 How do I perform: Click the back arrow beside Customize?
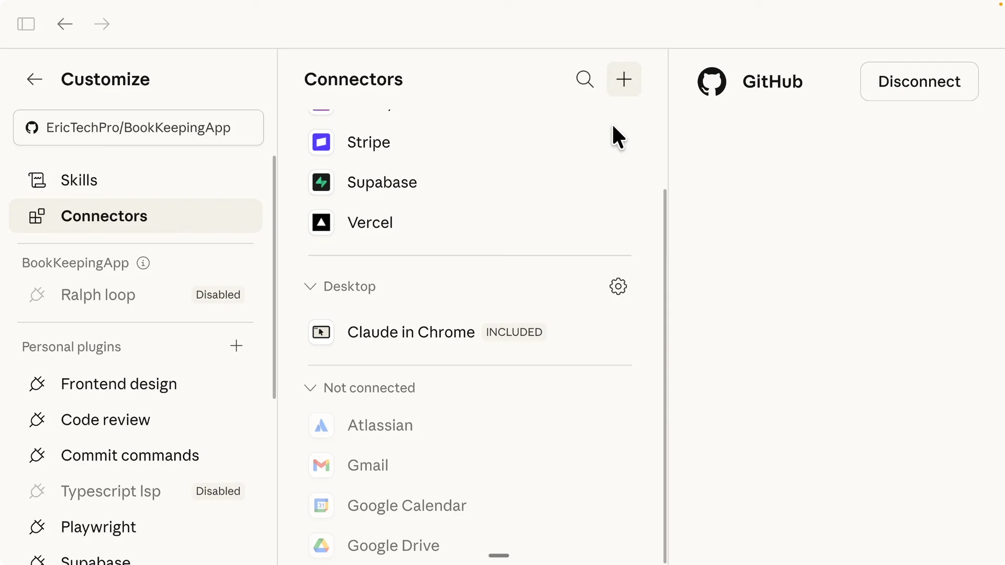[35, 80]
